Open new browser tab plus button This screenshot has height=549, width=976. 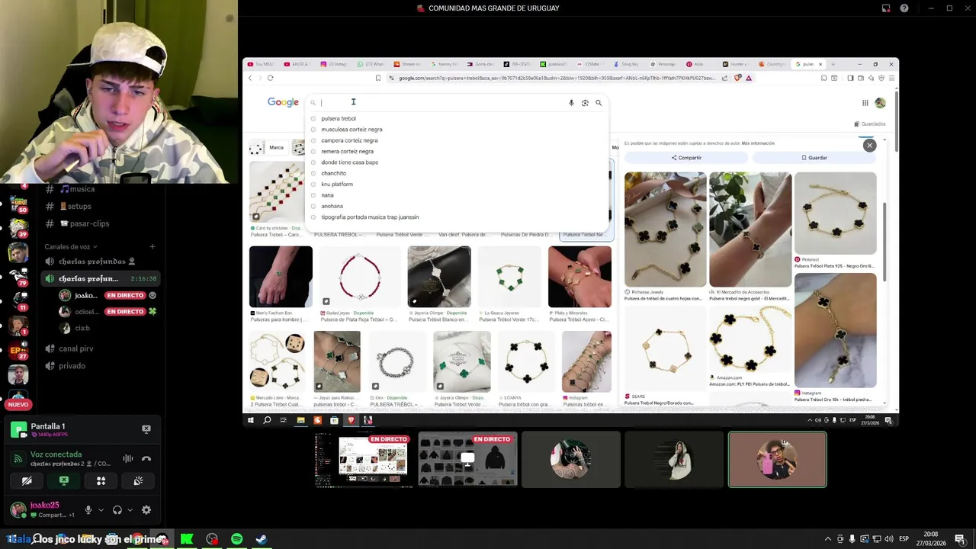[833, 64]
